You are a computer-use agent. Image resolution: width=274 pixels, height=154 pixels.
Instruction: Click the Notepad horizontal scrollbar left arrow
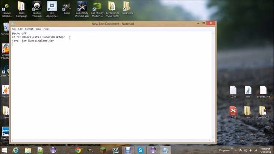(x=12, y=140)
